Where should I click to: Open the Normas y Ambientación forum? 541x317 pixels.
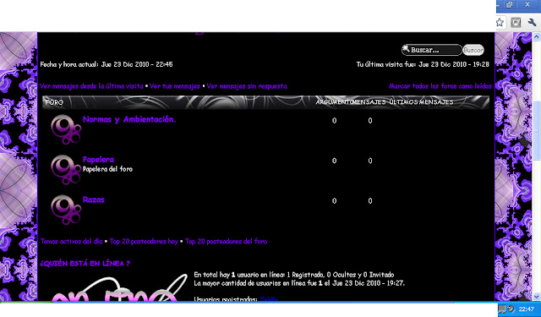tap(129, 120)
